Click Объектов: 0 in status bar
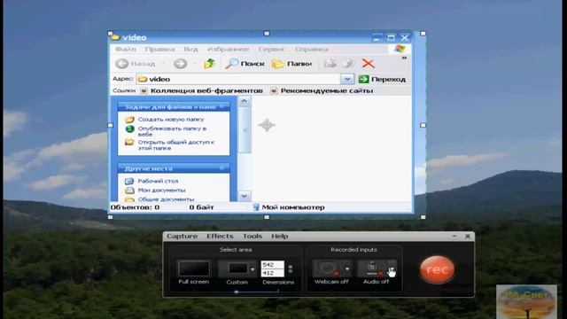This screenshot has height=319, width=567. [x=136, y=207]
